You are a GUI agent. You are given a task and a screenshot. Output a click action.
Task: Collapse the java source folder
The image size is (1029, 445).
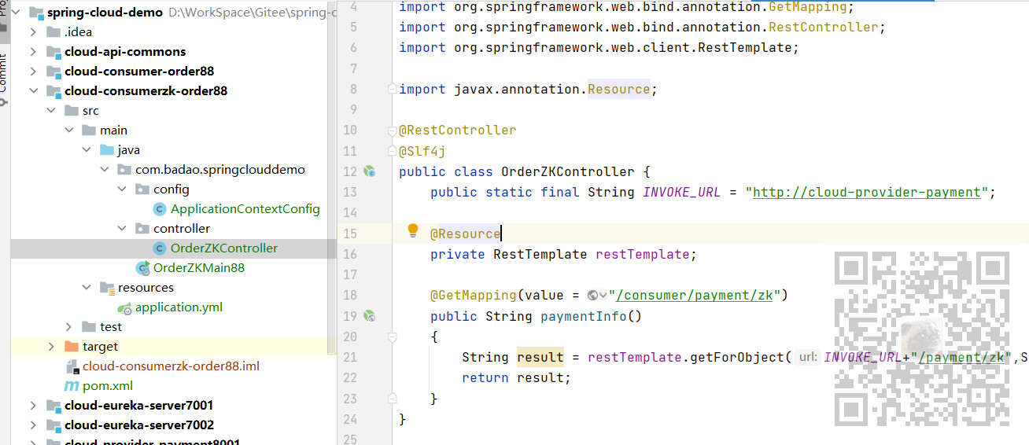(86, 150)
